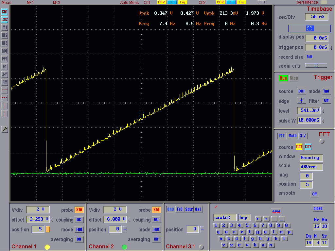Screen dimensions: 335x251
Task: Click the rising edge trigger icon
Action: [x=301, y=101]
